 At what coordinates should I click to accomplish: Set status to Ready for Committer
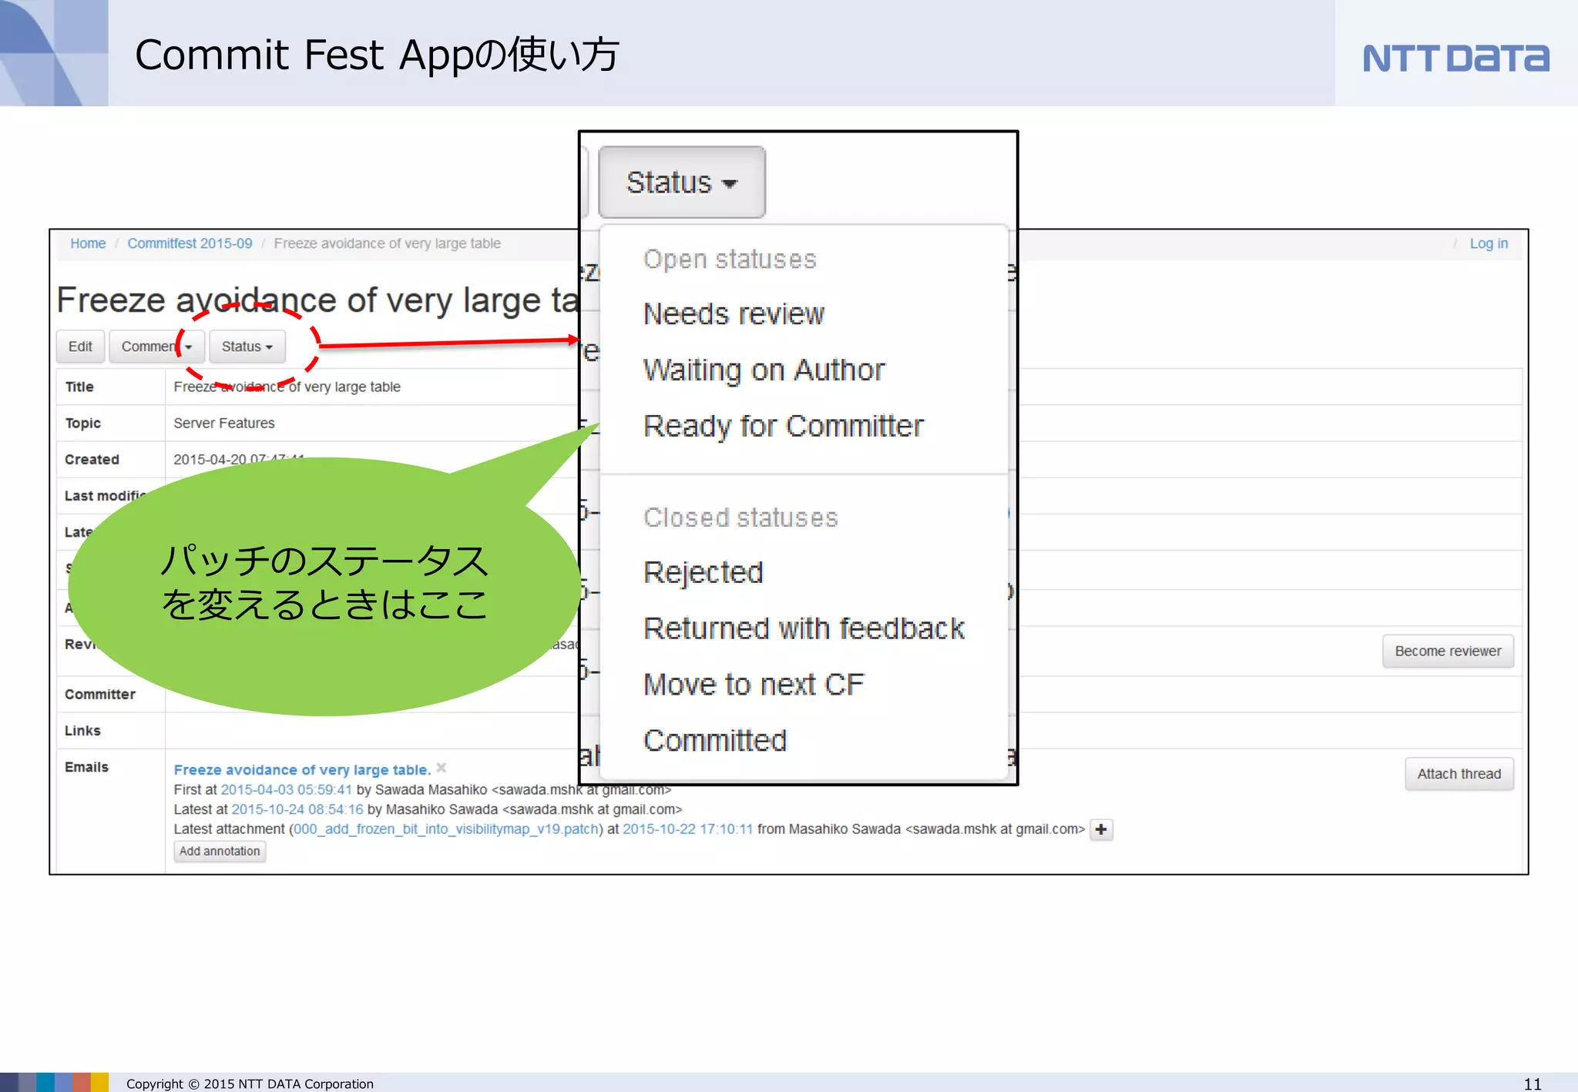click(783, 427)
